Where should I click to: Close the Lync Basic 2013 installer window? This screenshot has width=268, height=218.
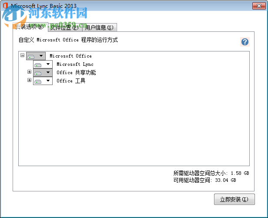(259, 6)
